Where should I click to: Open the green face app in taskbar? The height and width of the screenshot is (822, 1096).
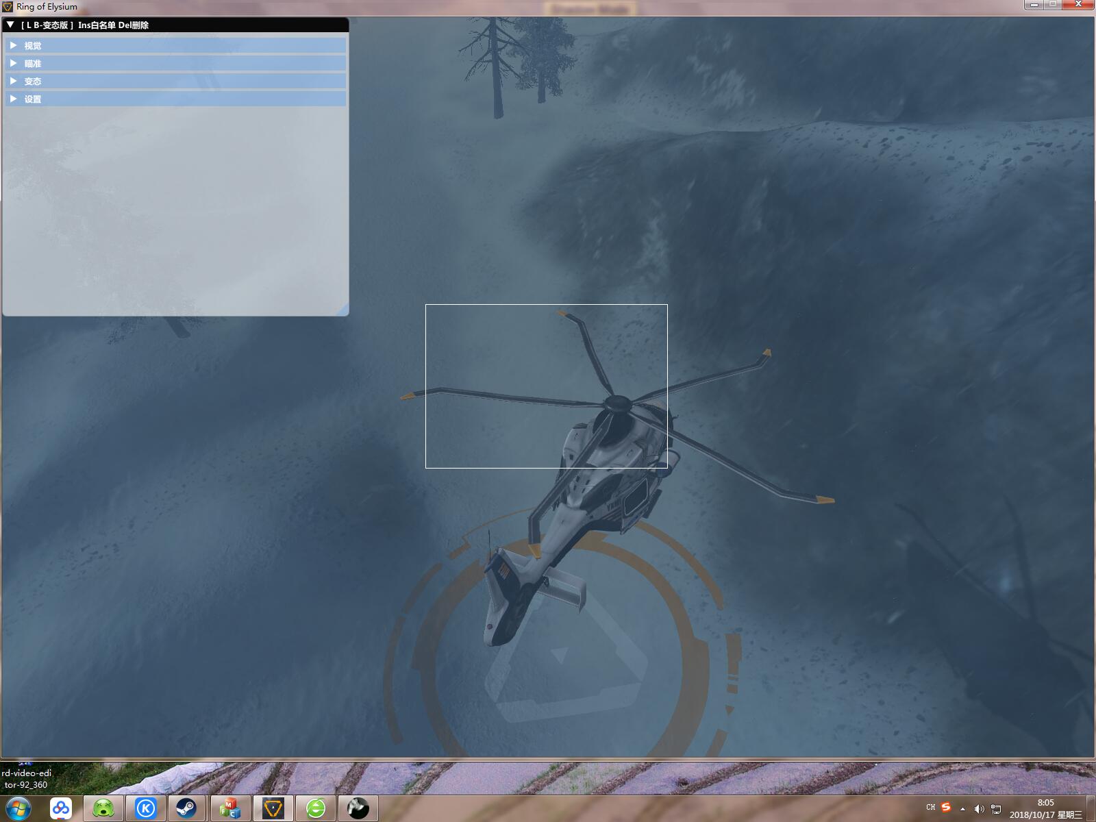(x=103, y=809)
